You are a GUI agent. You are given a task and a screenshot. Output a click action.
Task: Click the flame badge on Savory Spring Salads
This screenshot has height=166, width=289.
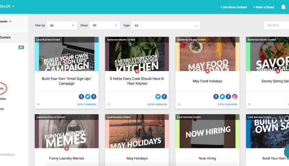278,71
